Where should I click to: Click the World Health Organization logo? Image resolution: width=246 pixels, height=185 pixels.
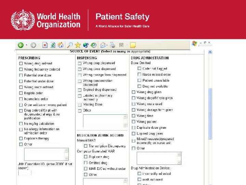pos(46,20)
